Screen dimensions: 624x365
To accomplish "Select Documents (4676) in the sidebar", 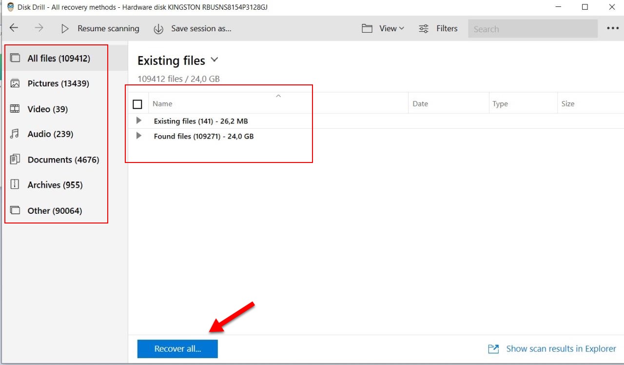I will 63,160.
